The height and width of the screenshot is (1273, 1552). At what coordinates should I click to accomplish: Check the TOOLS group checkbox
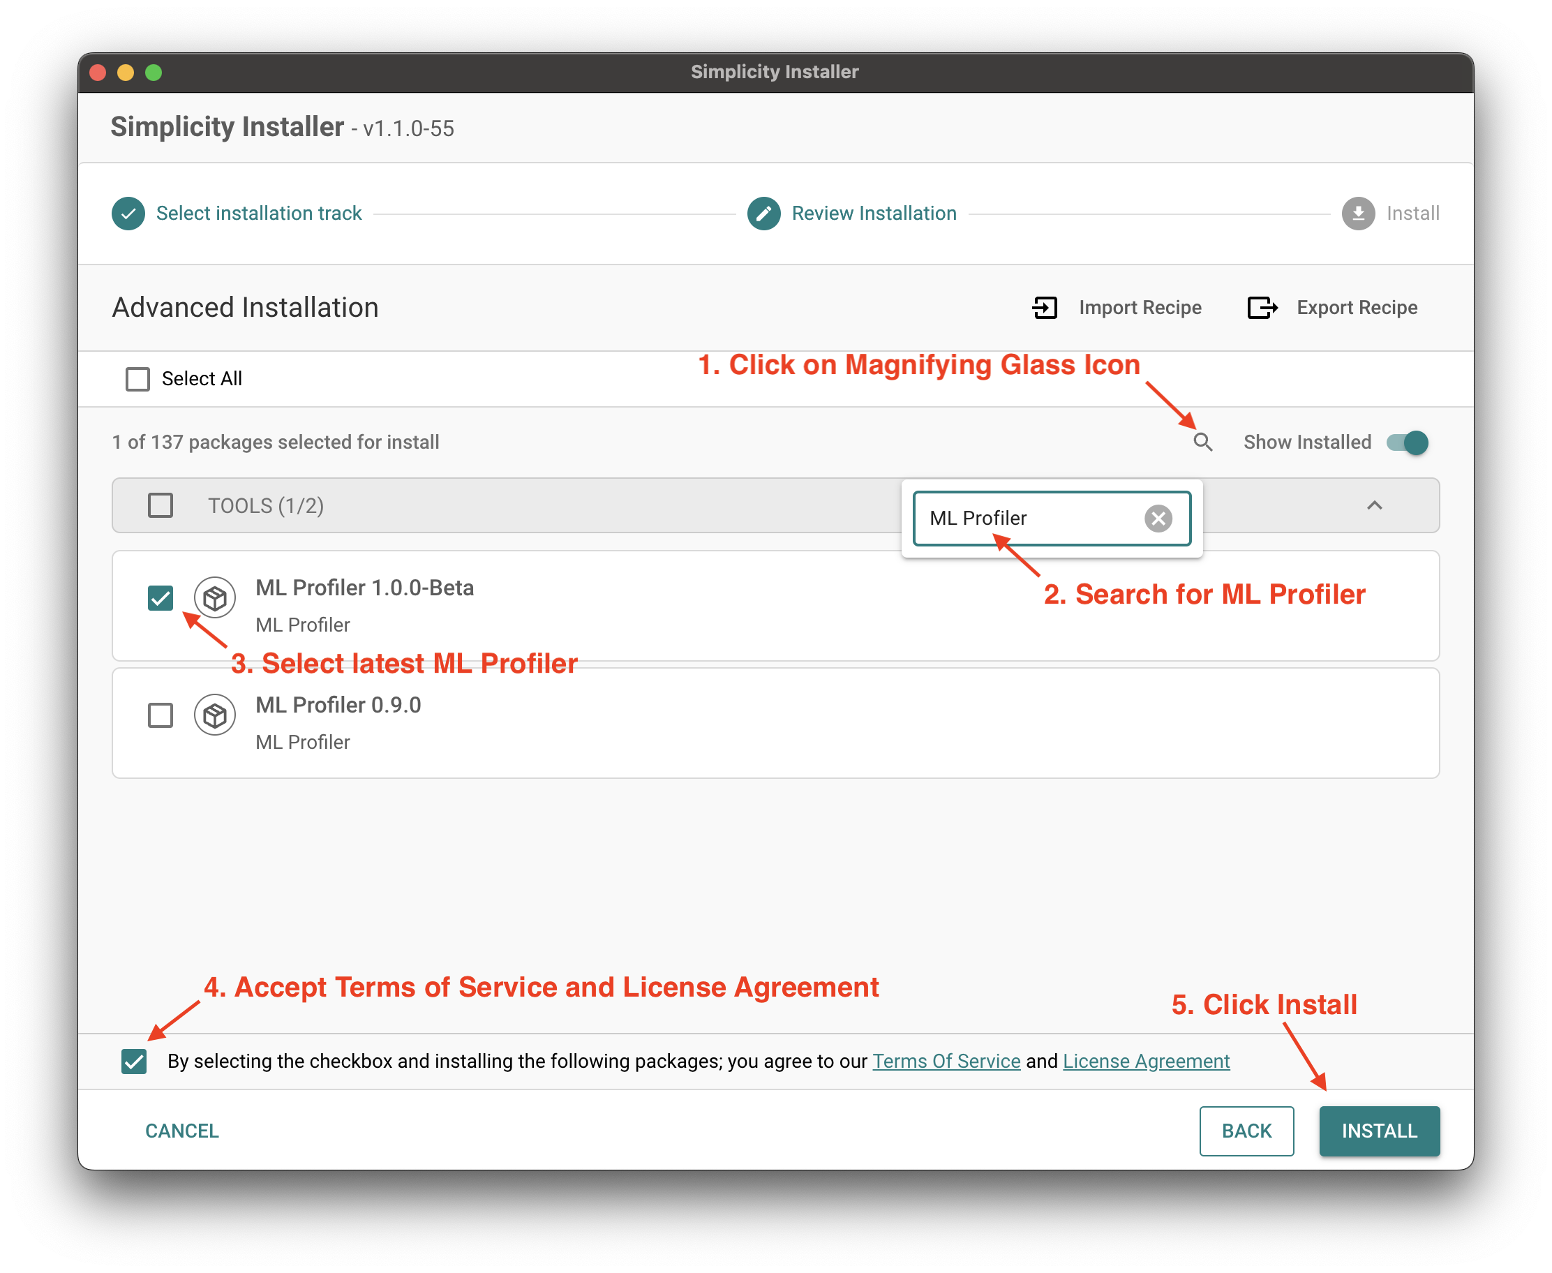point(161,505)
